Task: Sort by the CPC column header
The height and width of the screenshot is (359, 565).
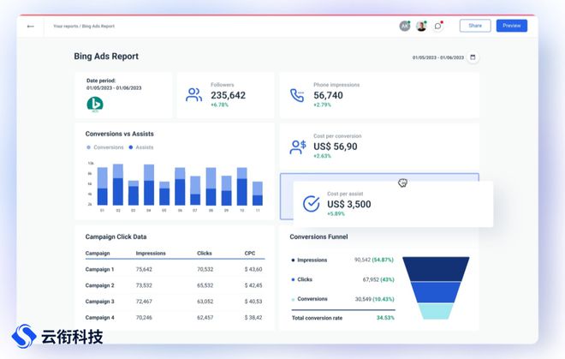Action: tap(252, 254)
